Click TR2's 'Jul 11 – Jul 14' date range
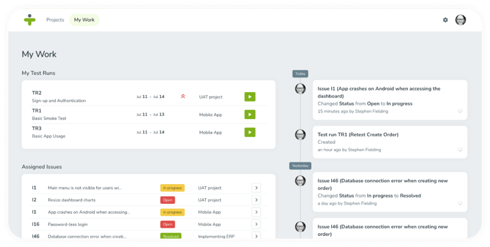The height and width of the screenshot is (247, 490). click(x=150, y=97)
